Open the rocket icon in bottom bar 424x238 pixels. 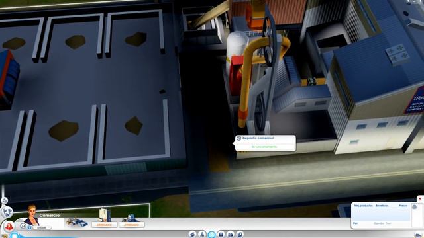202,234
